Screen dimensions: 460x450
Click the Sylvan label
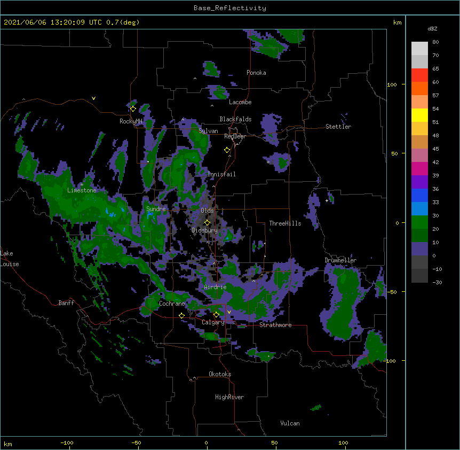point(208,131)
